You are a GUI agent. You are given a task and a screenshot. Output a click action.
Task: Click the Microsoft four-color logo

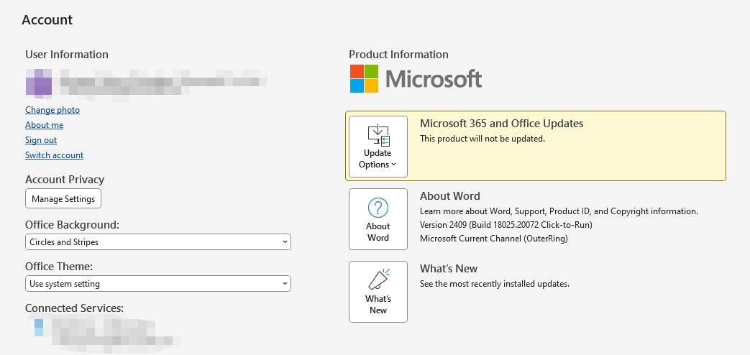coord(364,79)
